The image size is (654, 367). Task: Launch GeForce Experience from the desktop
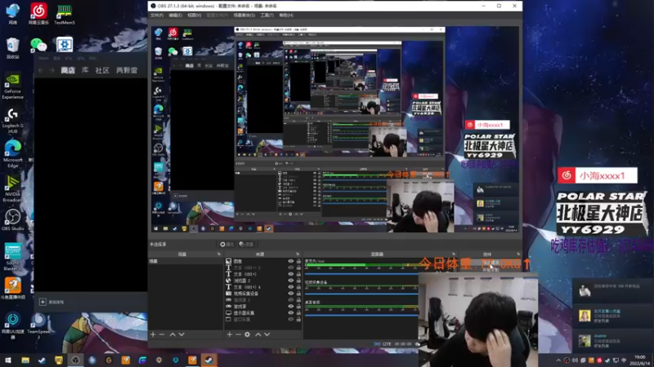12,86
